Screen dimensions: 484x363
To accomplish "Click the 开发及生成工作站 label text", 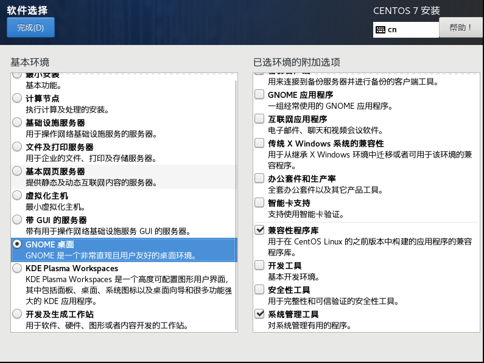I will coord(60,314).
